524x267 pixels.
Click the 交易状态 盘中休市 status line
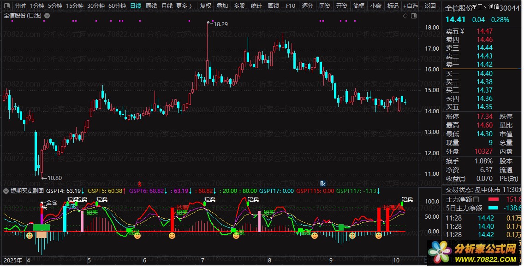[x=483, y=190]
